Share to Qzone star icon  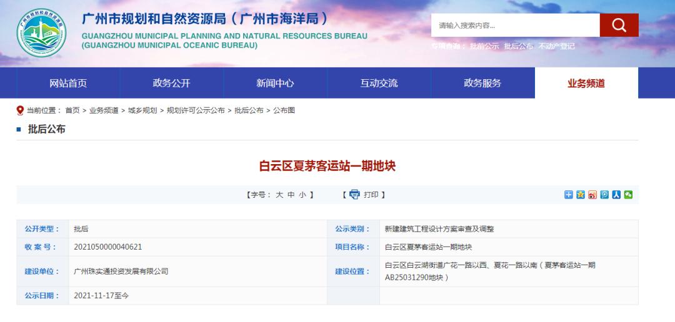click(x=581, y=195)
